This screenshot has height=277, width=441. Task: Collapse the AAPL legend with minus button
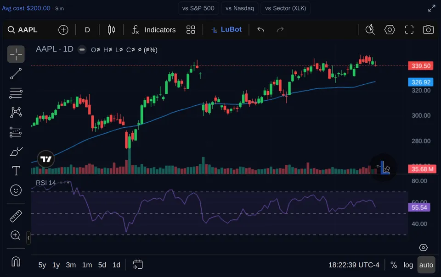tap(82, 49)
